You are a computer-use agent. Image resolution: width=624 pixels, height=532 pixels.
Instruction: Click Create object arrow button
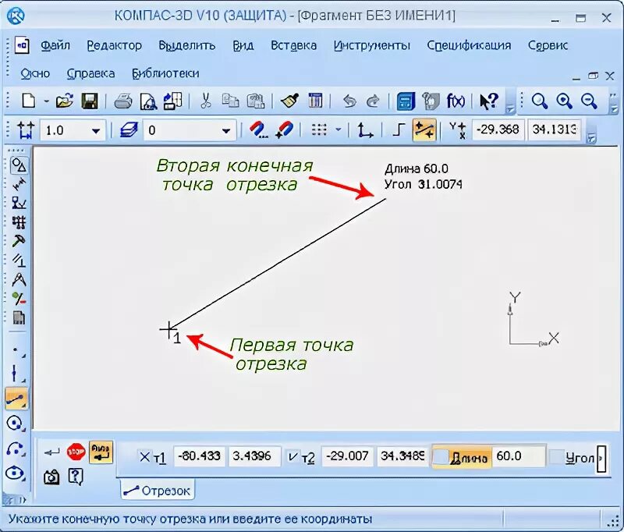point(51,452)
